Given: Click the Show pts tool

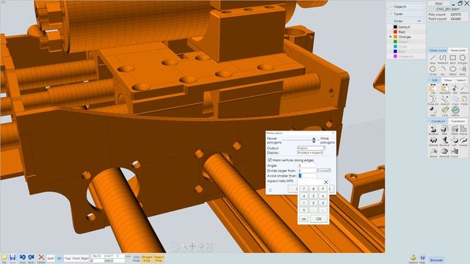Looking at the screenshot, I should pyautogui.click(x=433, y=100).
